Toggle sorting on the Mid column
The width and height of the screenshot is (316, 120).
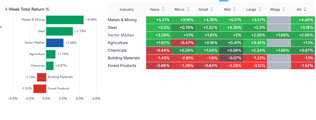coord(234,10)
